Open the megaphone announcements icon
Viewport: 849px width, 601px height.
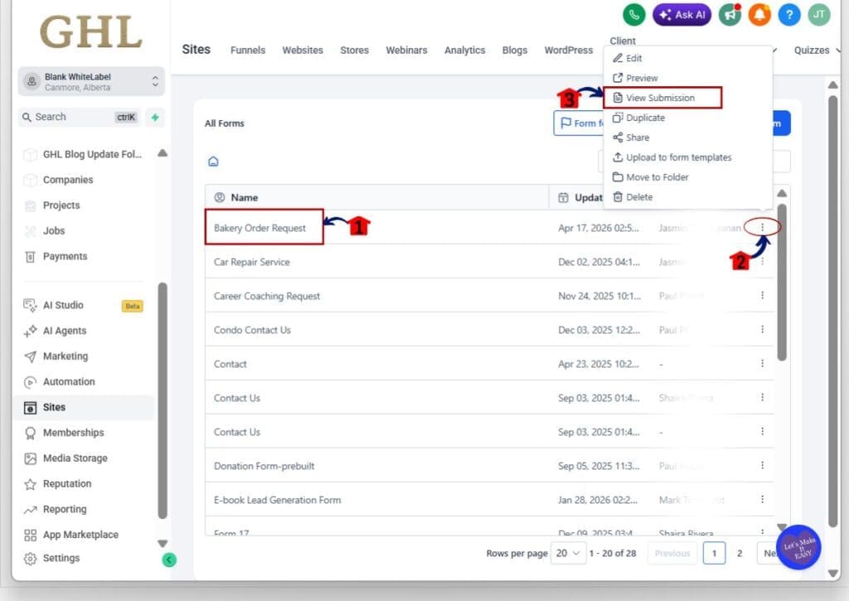[730, 15]
